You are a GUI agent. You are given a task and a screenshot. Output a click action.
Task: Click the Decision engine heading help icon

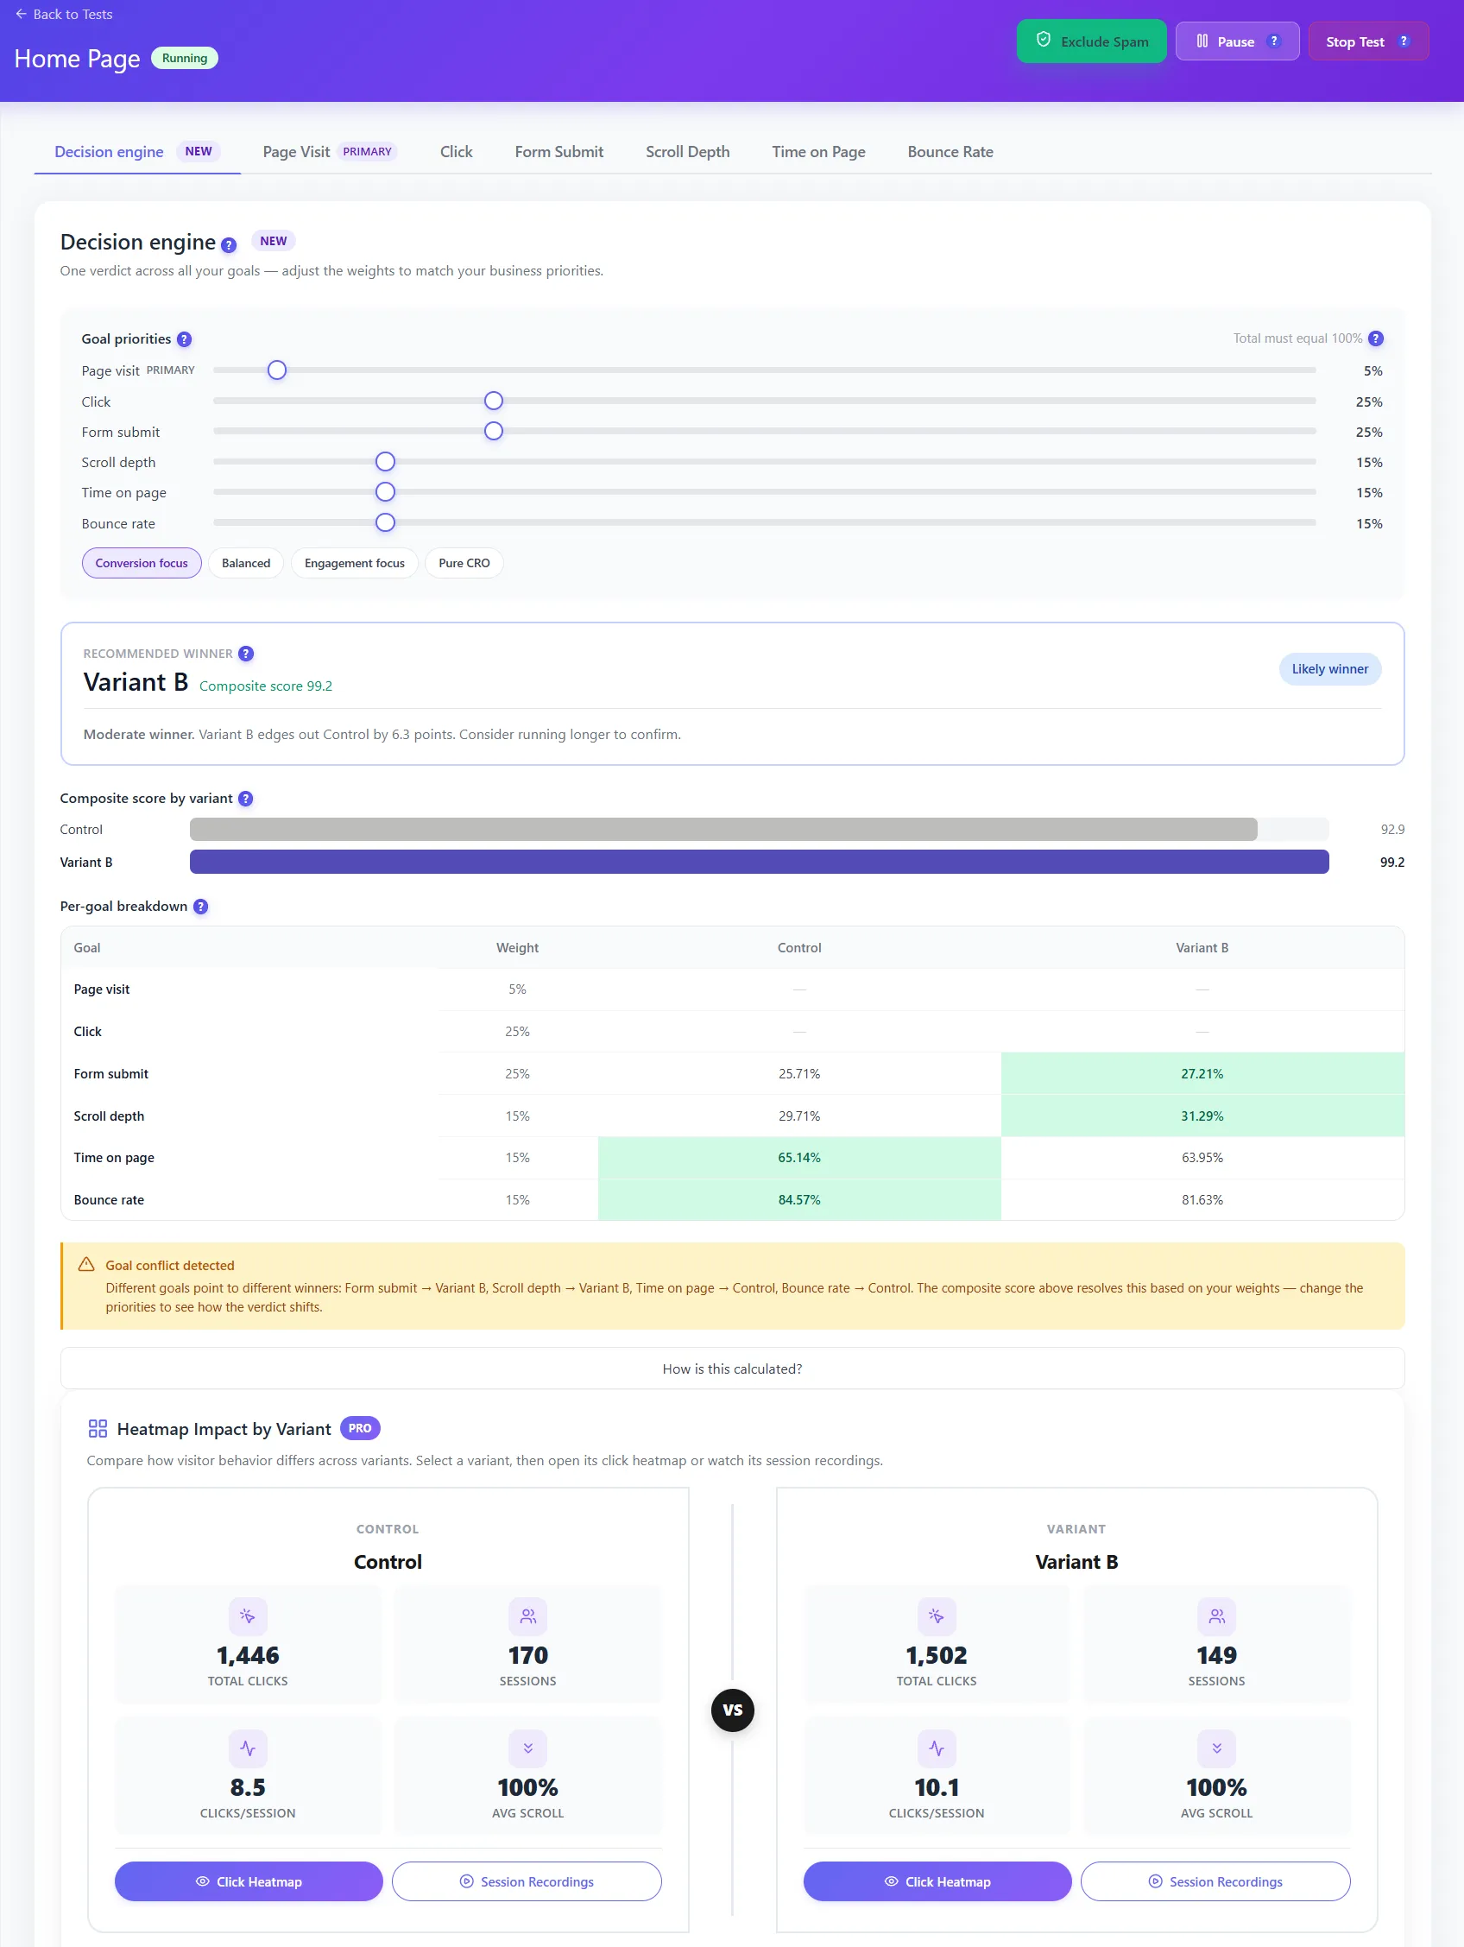(x=229, y=244)
